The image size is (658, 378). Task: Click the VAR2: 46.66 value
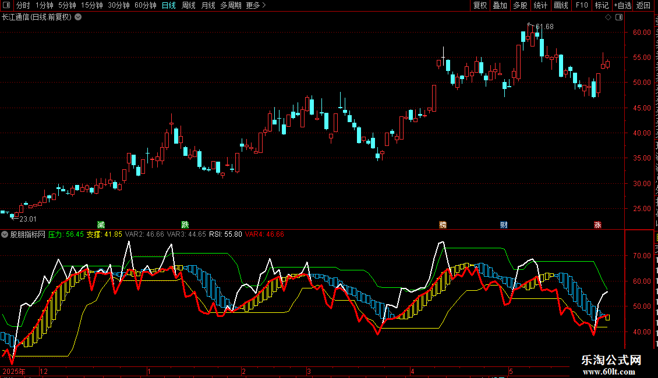144,234
